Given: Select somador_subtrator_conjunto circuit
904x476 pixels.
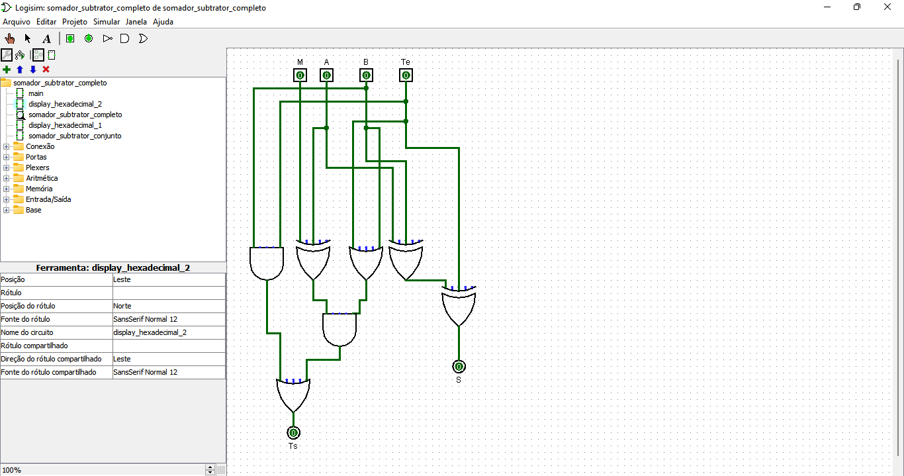Looking at the screenshot, I should point(75,136).
